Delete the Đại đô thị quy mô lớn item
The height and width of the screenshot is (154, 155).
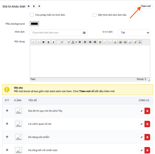pos(147,111)
